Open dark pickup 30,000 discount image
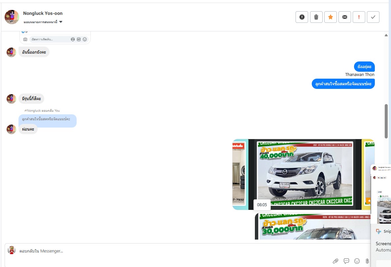391x267 pixels. pyautogui.click(x=313, y=226)
